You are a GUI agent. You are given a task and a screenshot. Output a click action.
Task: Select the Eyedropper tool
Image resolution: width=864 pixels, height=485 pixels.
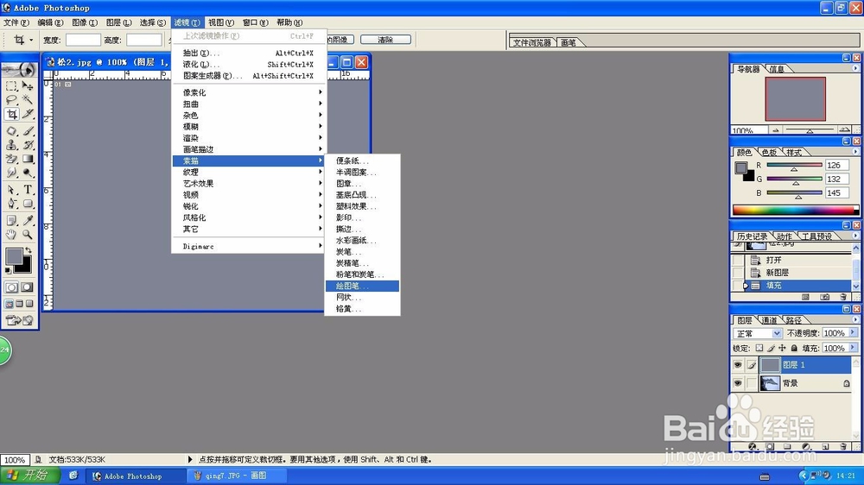click(28, 221)
